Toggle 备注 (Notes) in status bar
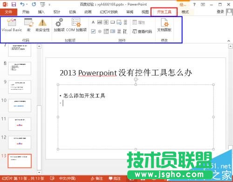233x182 pixels. pos(97,178)
